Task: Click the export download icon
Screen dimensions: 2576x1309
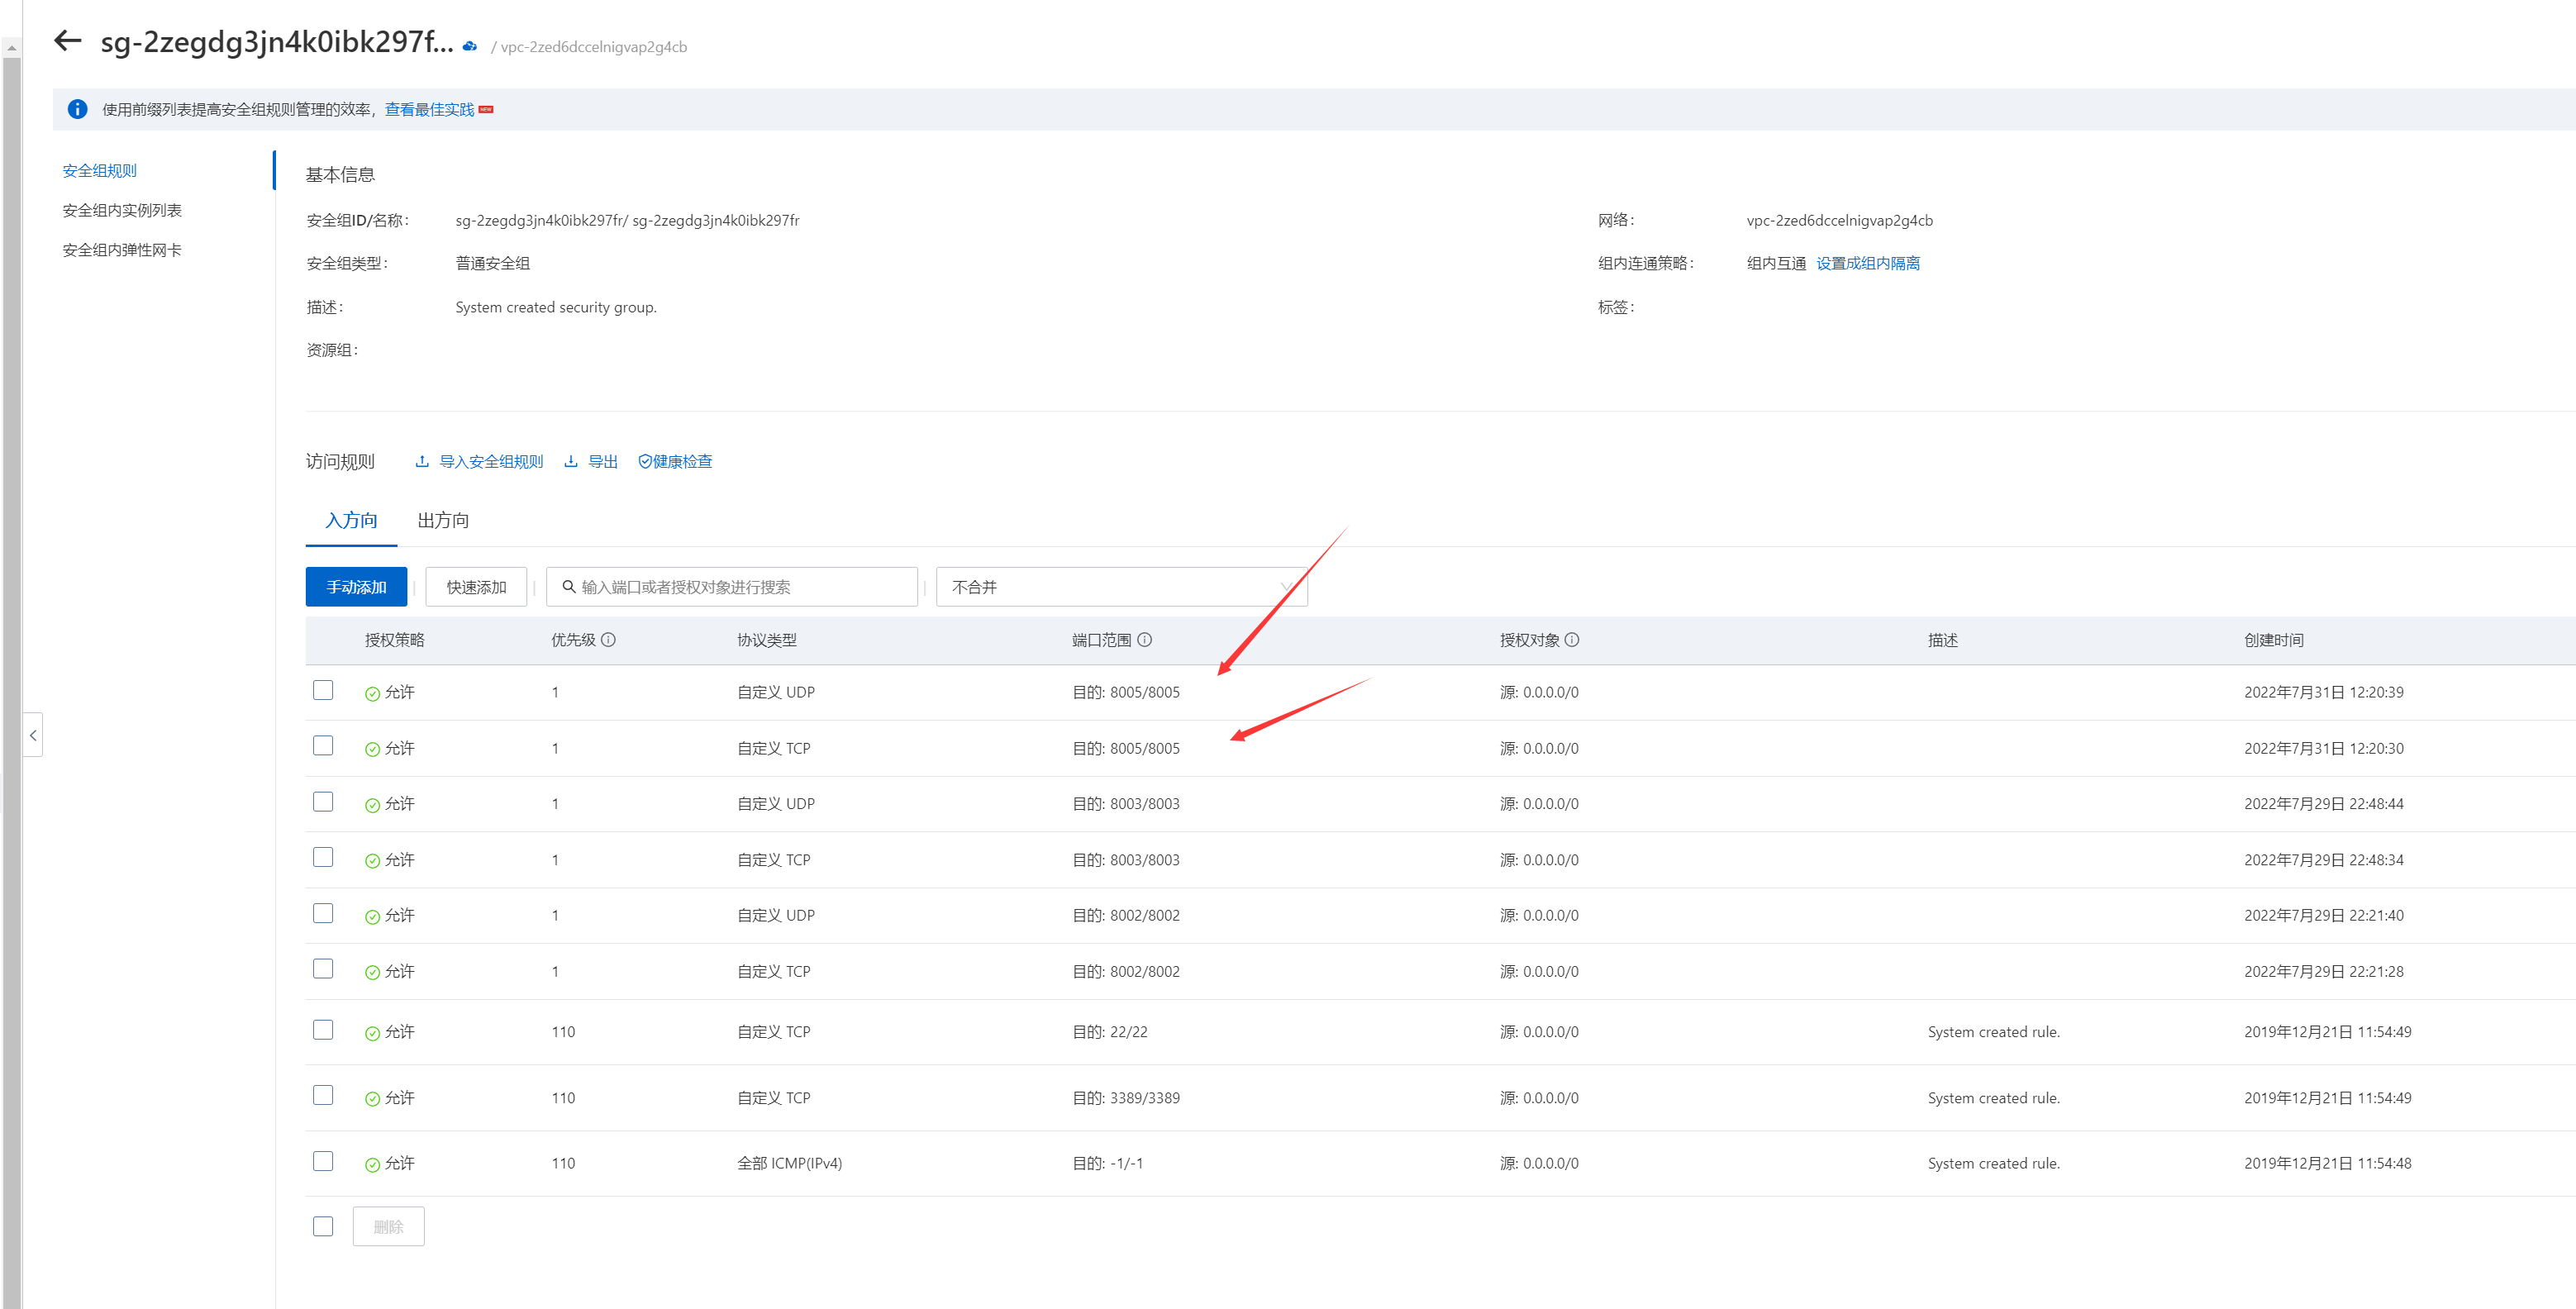Action: click(x=571, y=461)
